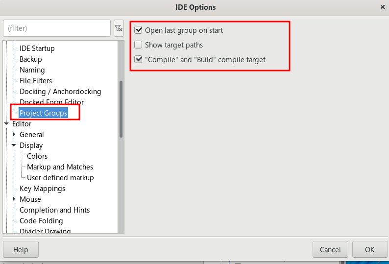Open the Backup options page
389x264 pixels.
coord(30,59)
